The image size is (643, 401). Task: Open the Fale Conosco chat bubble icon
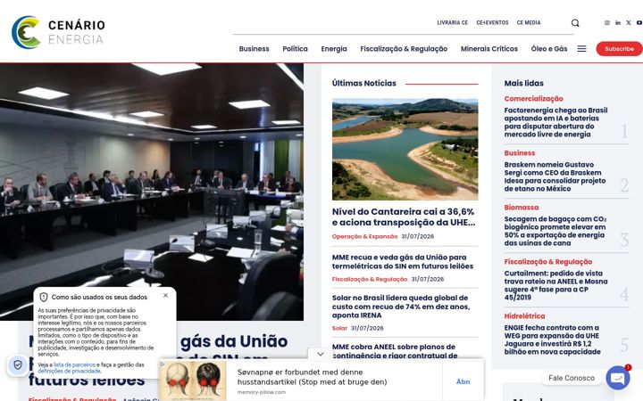[618, 378]
